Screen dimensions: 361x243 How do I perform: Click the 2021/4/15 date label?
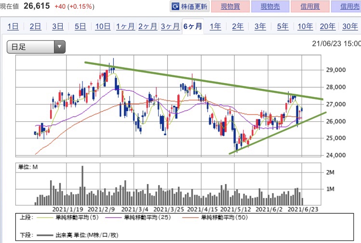202,210
